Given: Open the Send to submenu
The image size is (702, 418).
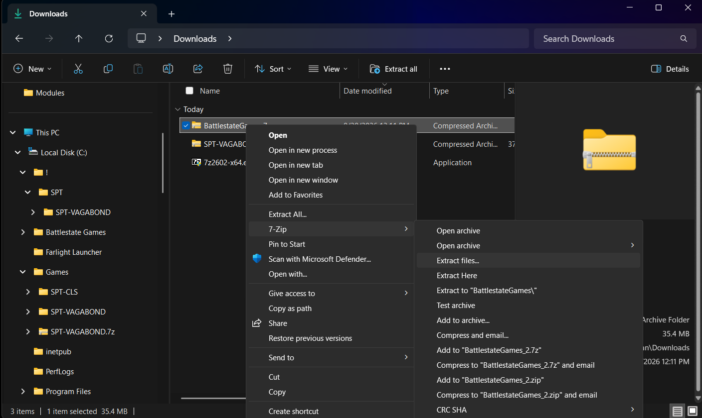Looking at the screenshot, I should point(331,357).
